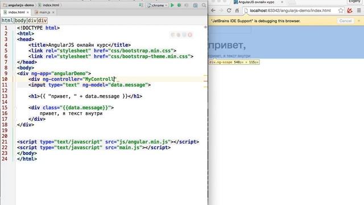Viewport: 364px width, 205px height.
Task: Dismiss the debugging infobar with X
Action: 359,20
